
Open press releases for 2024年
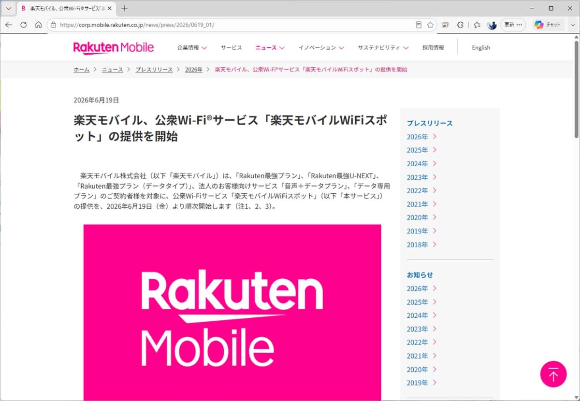[x=421, y=164]
